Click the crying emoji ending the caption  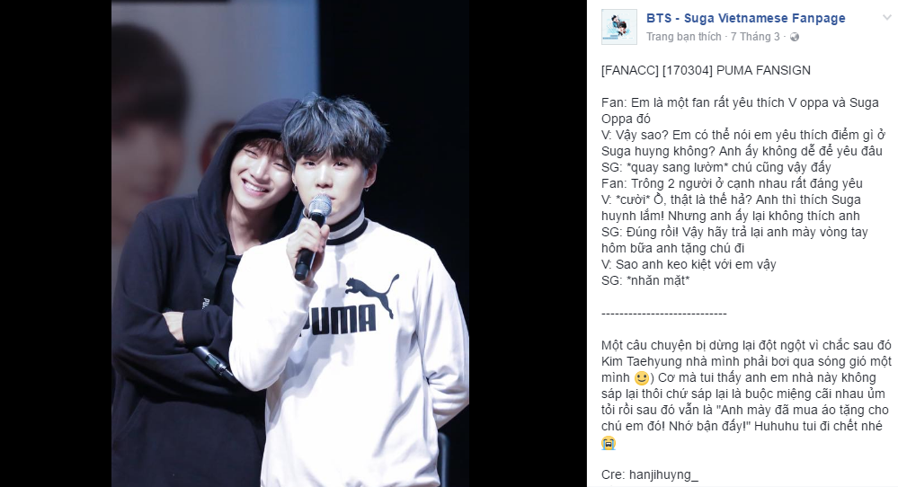pyautogui.click(x=609, y=443)
